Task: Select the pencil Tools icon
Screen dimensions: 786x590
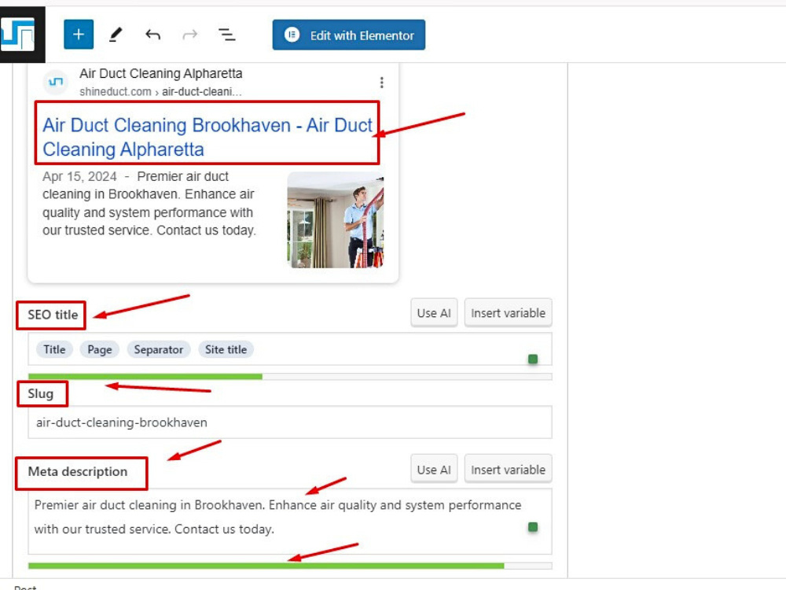Action: point(116,35)
